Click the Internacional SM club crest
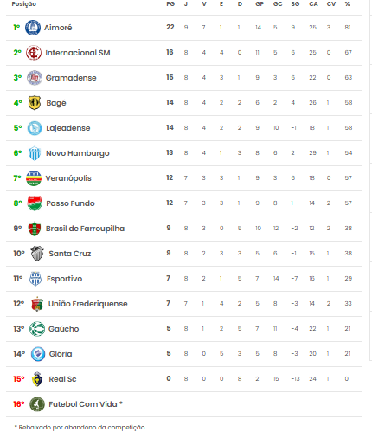Screen dimensions: 372x445 pyautogui.click(x=34, y=53)
